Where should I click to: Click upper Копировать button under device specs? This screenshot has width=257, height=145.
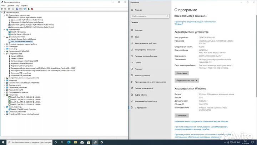pyautogui.click(x=182, y=73)
